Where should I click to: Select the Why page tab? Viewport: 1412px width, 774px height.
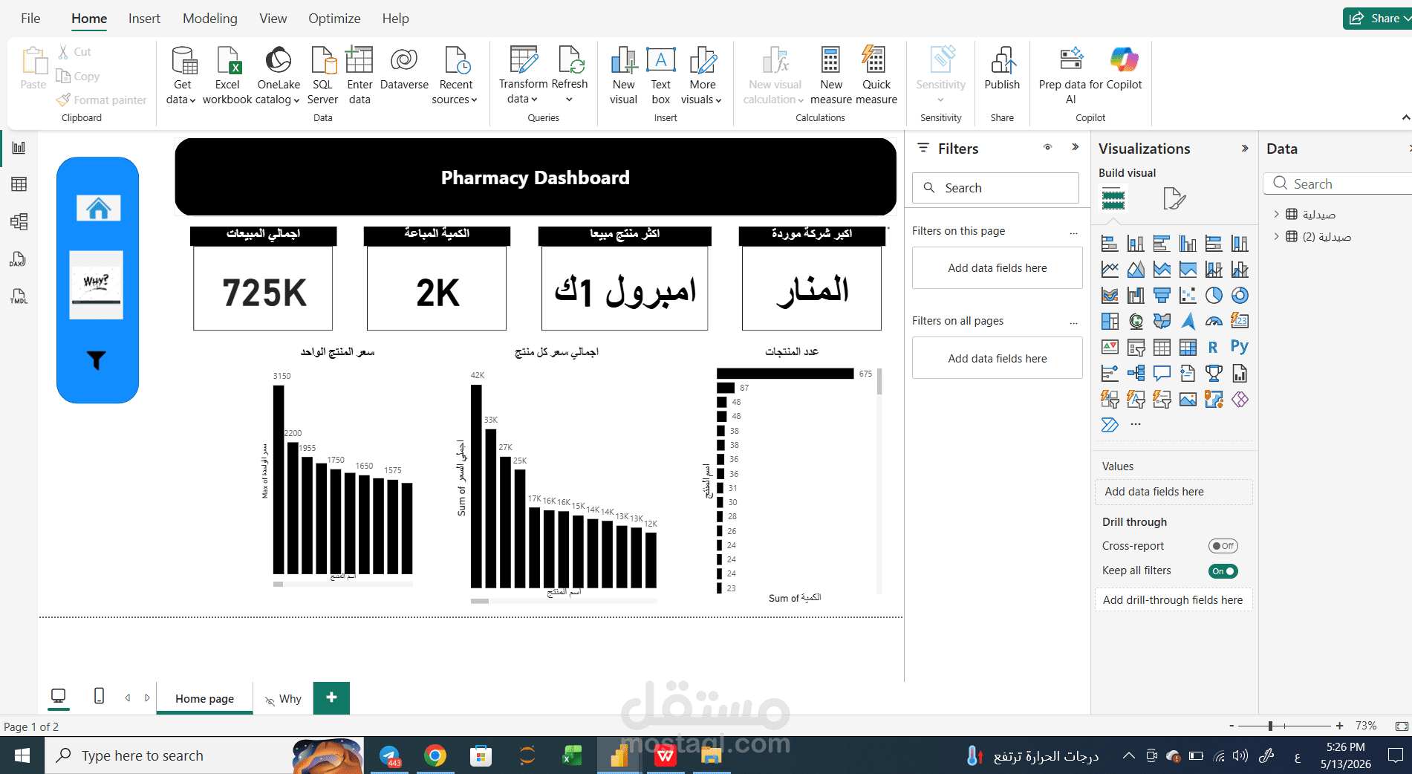click(x=283, y=699)
